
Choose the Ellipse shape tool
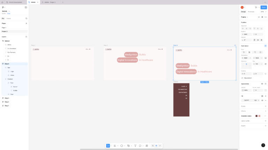coord(121,146)
